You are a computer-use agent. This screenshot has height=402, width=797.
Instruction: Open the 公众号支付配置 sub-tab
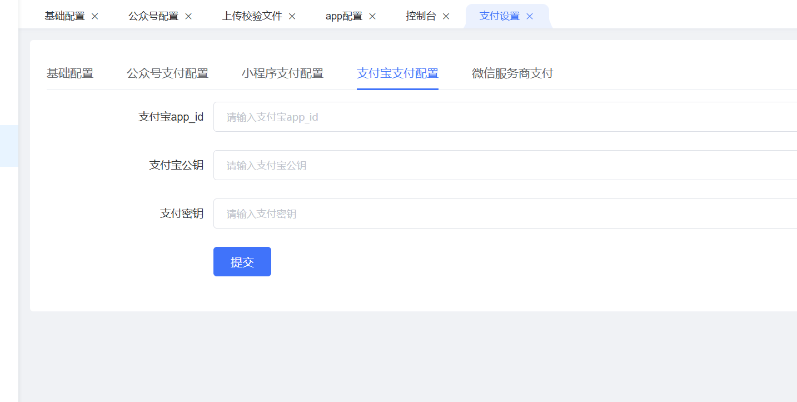(167, 73)
